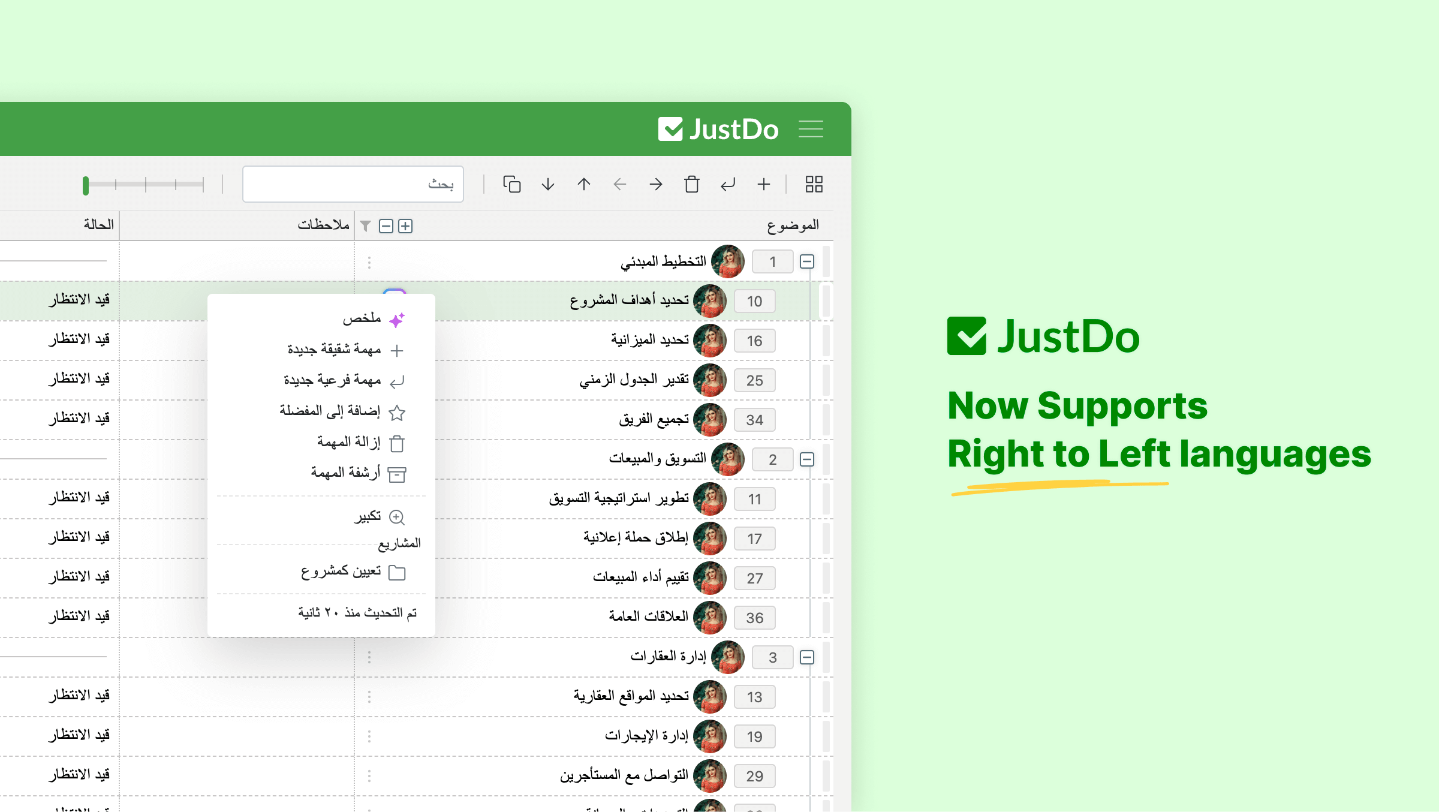Screen dimensions: 1439x812
Task: Click the search input field
Action: [x=348, y=185]
